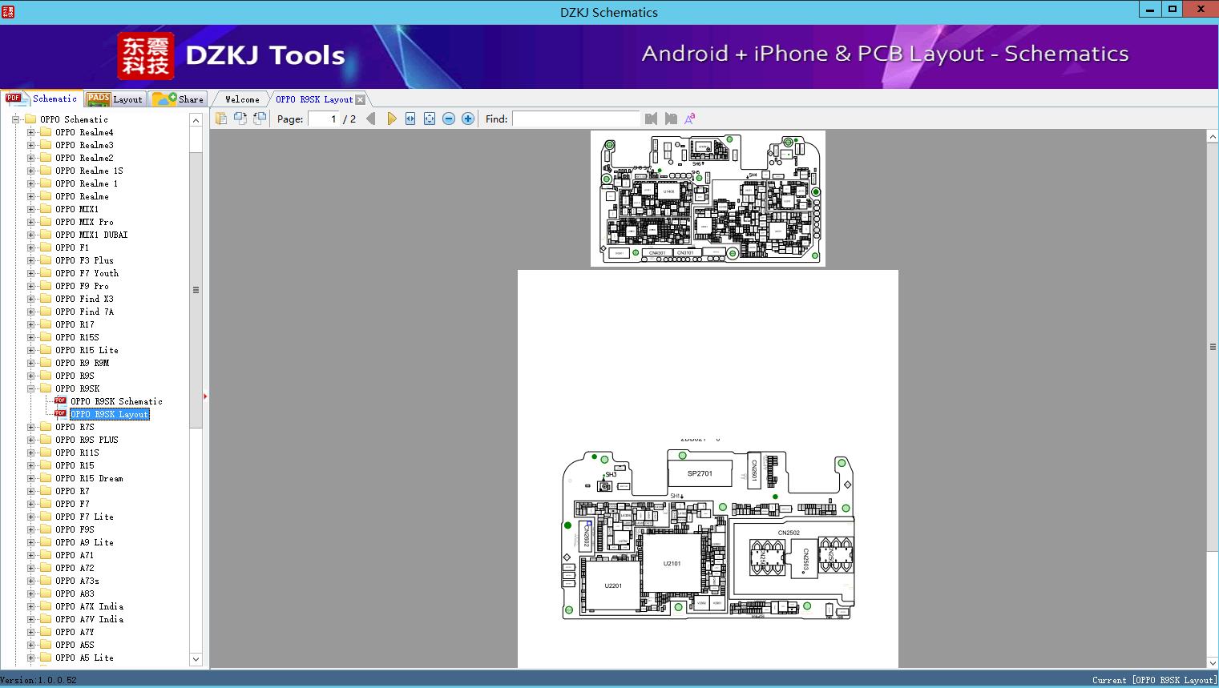Click the app icon in the title bar
The image size is (1219, 688).
8,11
